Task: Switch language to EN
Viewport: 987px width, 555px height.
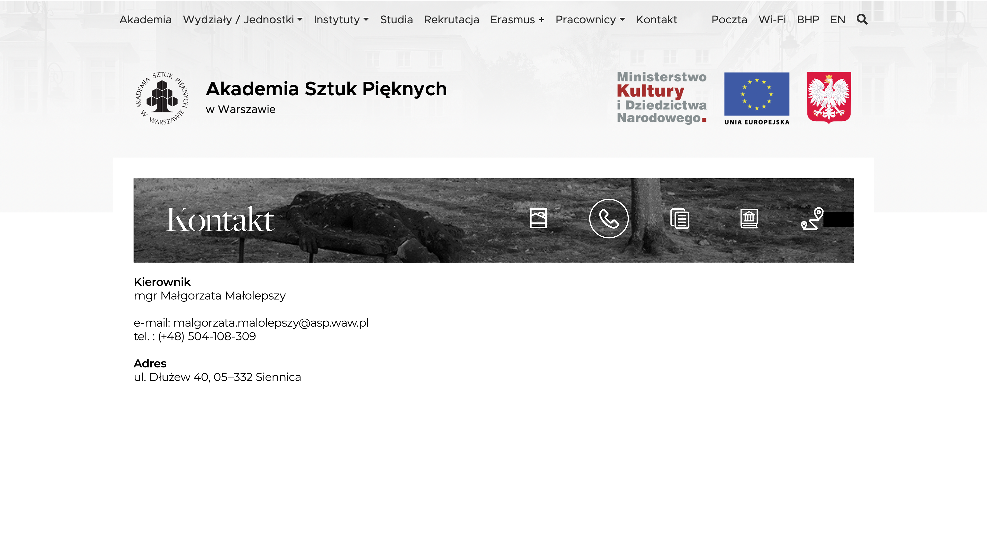Action: (x=837, y=20)
